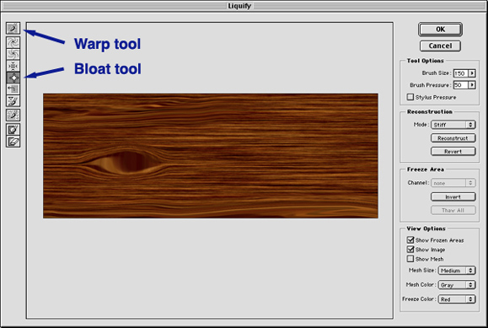This screenshot has height=328, width=488.
Task: Click into the Brush Size field
Action: (x=461, y=73)
